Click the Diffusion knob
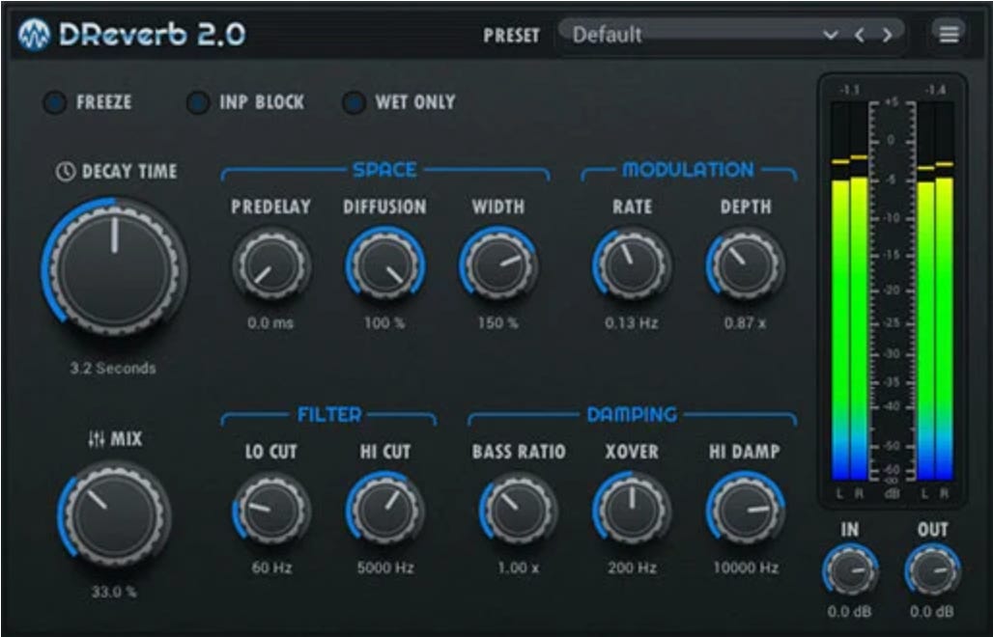 [384, 265]
